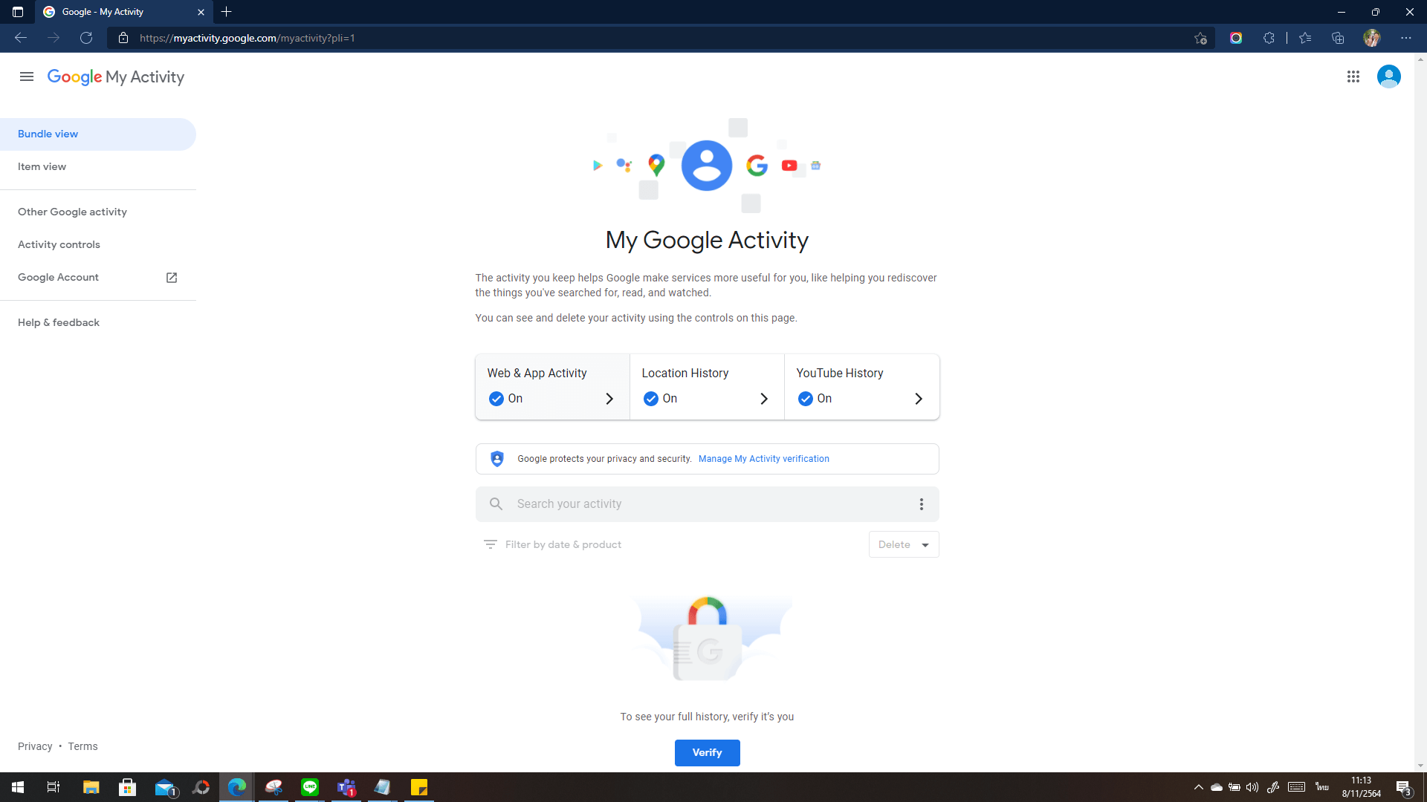Open the clock and date flyout
This screenshot has height=802, width=1427.
(x=1361, y=787)
